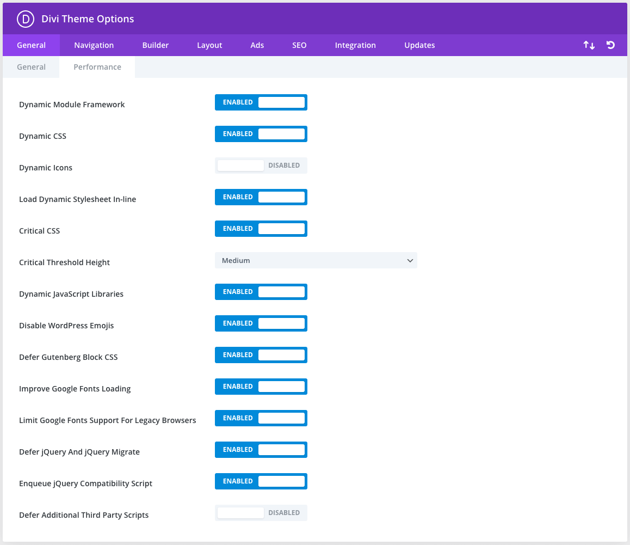Toggle Improve Google Fonts Loading
Viewport: 630px width, 545px height.
point(261,387)
